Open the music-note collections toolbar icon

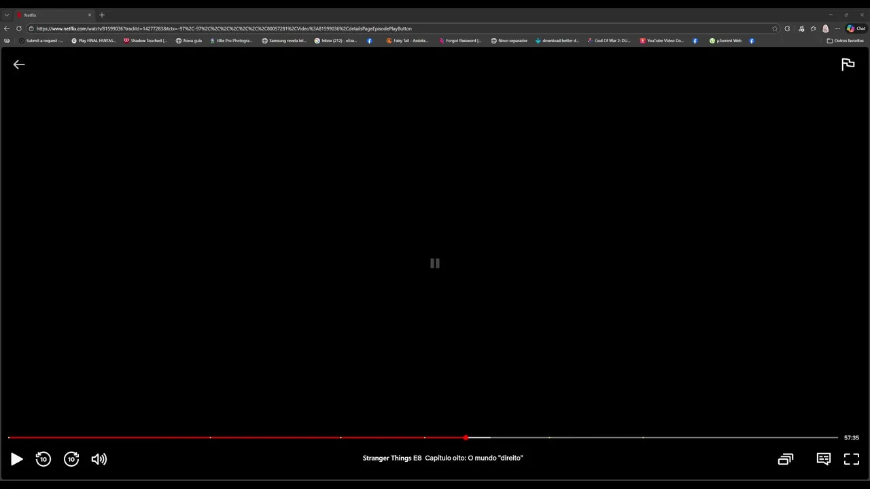(801, 29)
